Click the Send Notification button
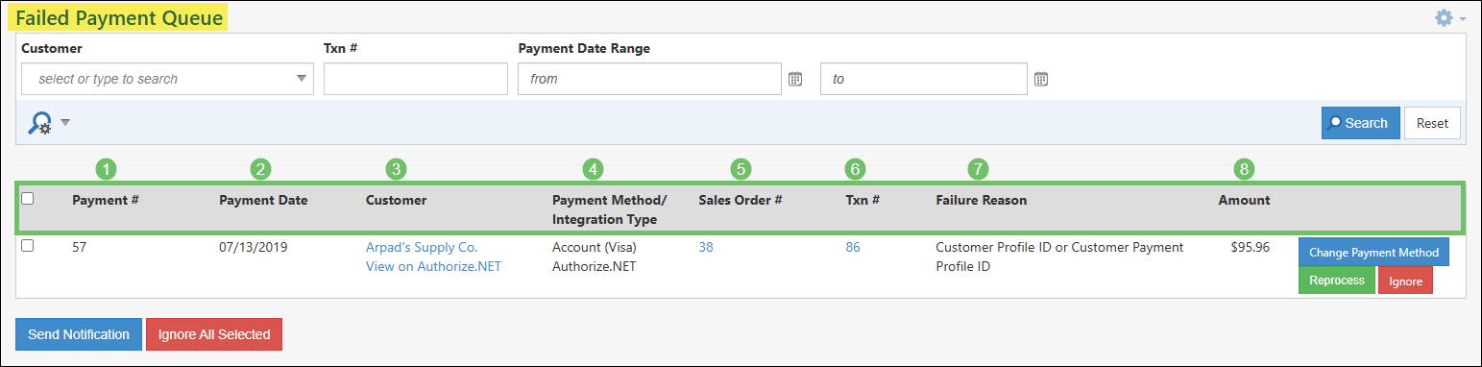 pos(79,334)
